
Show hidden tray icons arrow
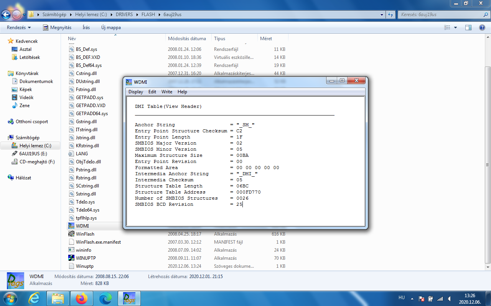(412, 298)
